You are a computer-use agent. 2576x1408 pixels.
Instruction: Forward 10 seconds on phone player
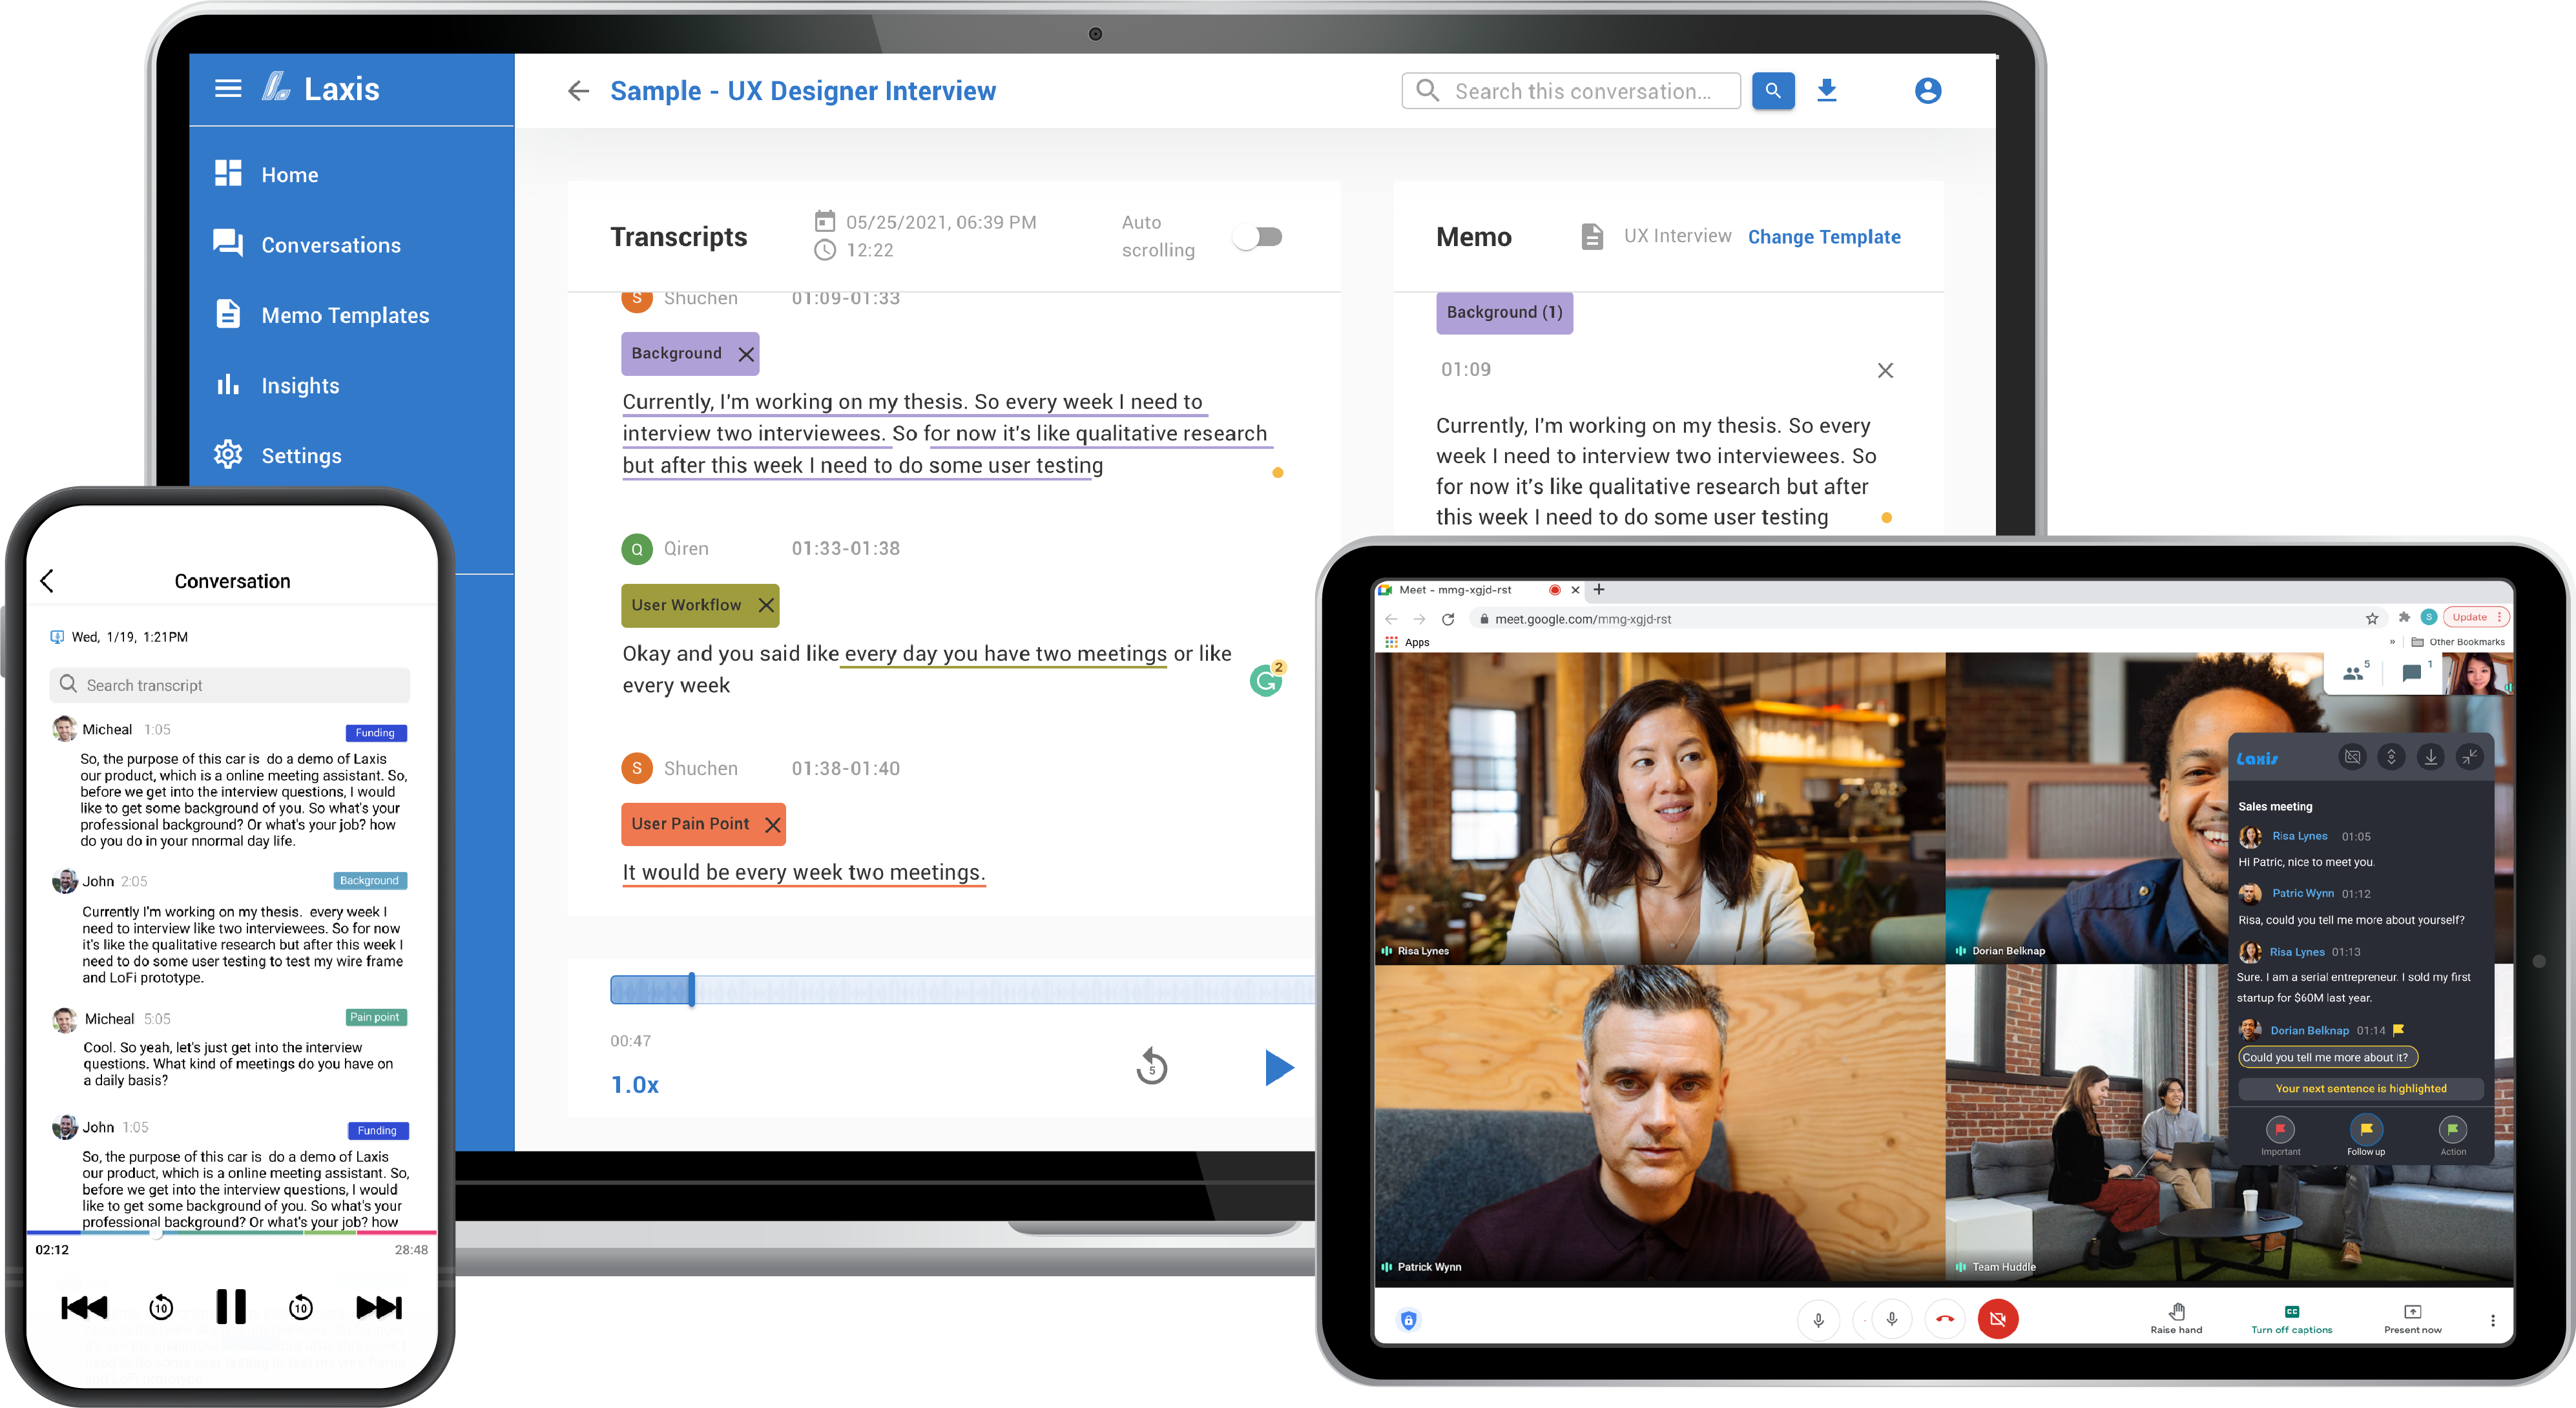click(x=301, y=1307)
